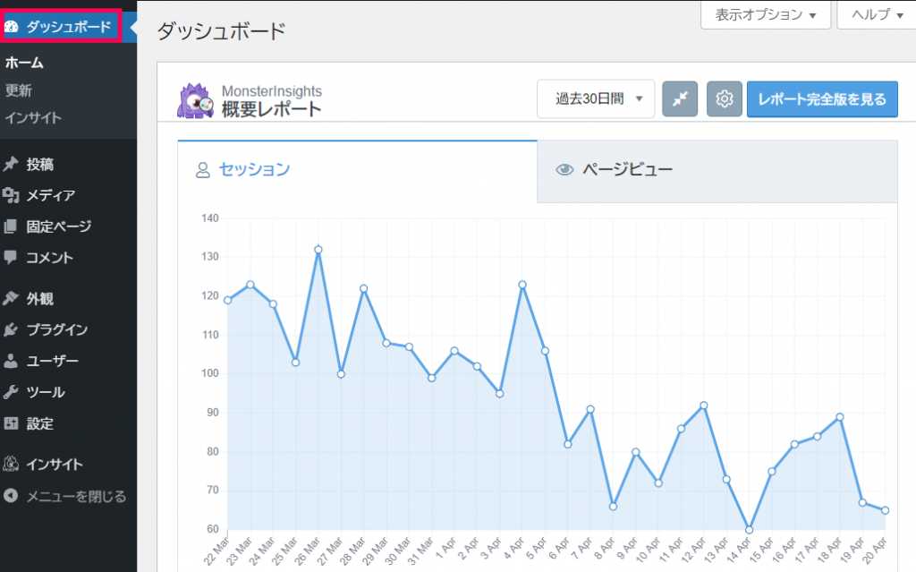916x572 pixels.
Task: Click the コメント speech bubble icon
Action: [11, 257]
